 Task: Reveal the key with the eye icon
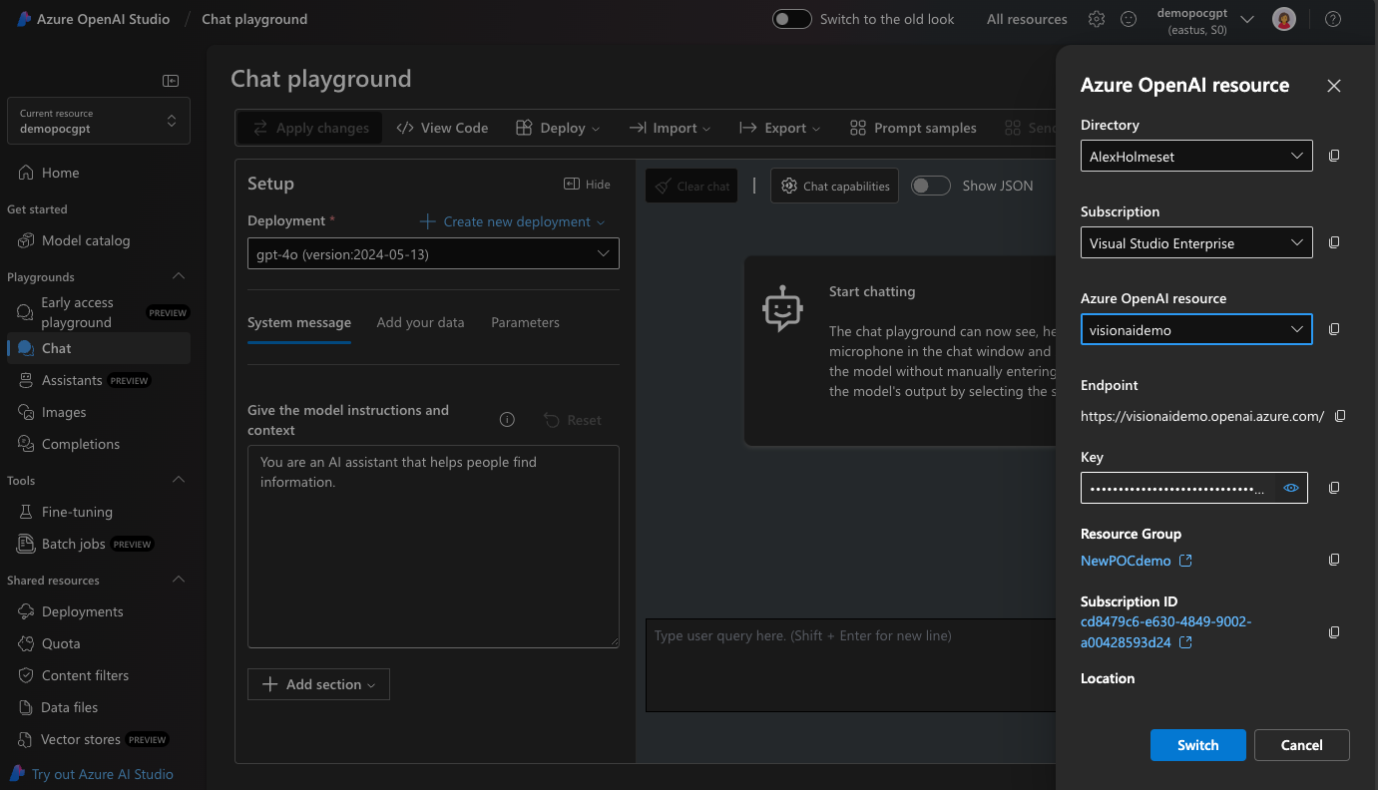coord(1290,488)
